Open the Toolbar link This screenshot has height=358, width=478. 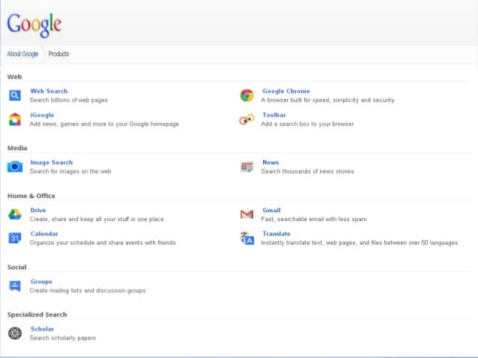pyautogui.click(x=274, y=115)
